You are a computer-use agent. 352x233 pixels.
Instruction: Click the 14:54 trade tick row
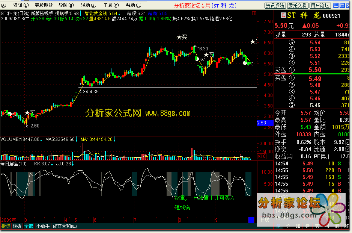point(312,164)
